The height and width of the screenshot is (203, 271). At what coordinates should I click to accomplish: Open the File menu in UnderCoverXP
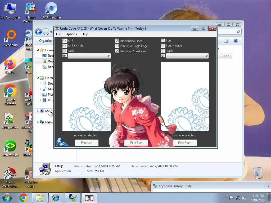(x=58, y=34)
